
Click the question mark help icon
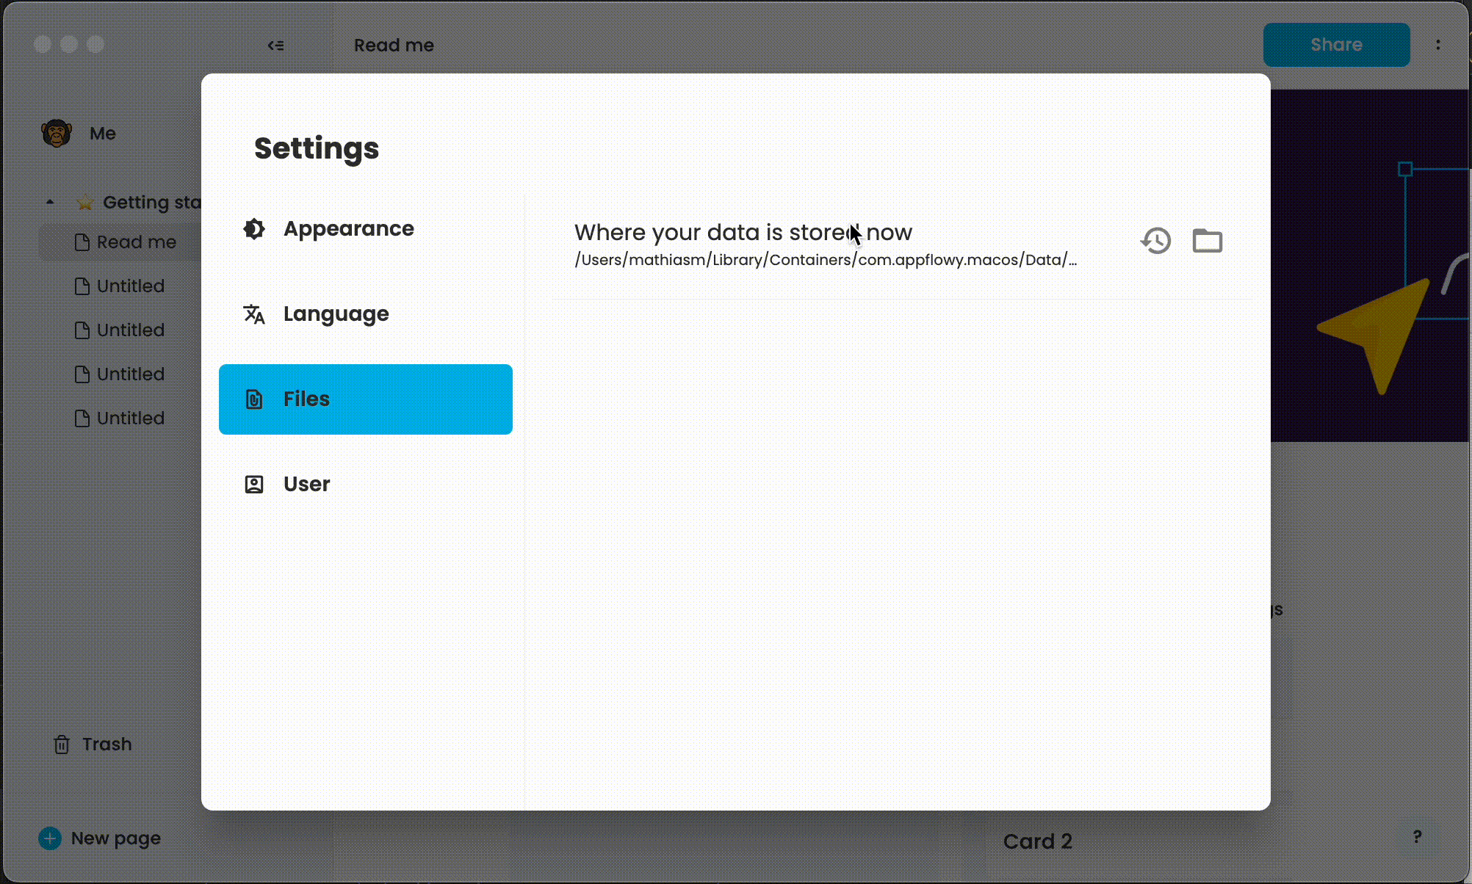point(1417,837)
